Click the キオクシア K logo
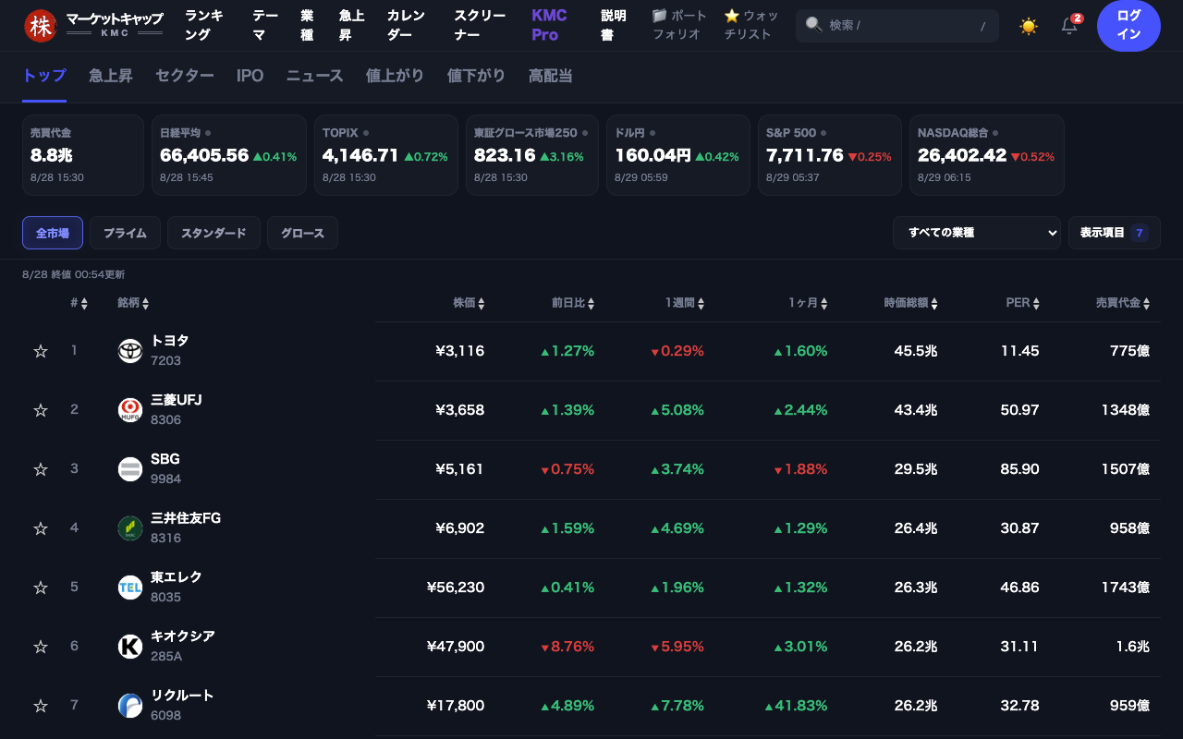Image resolution: width=1183 pixels, height=739 pixels. [x=130, y=647]
